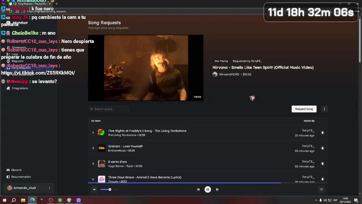Click the Added By column header

(309, 121)
